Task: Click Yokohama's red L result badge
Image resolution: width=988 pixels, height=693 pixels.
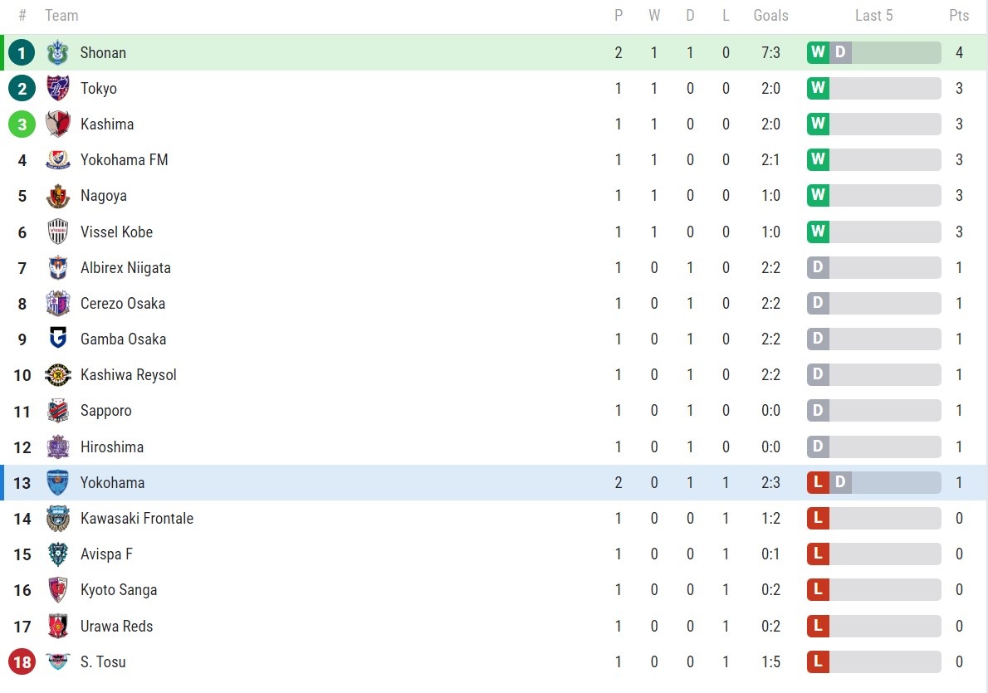Action: click(818, 483)
